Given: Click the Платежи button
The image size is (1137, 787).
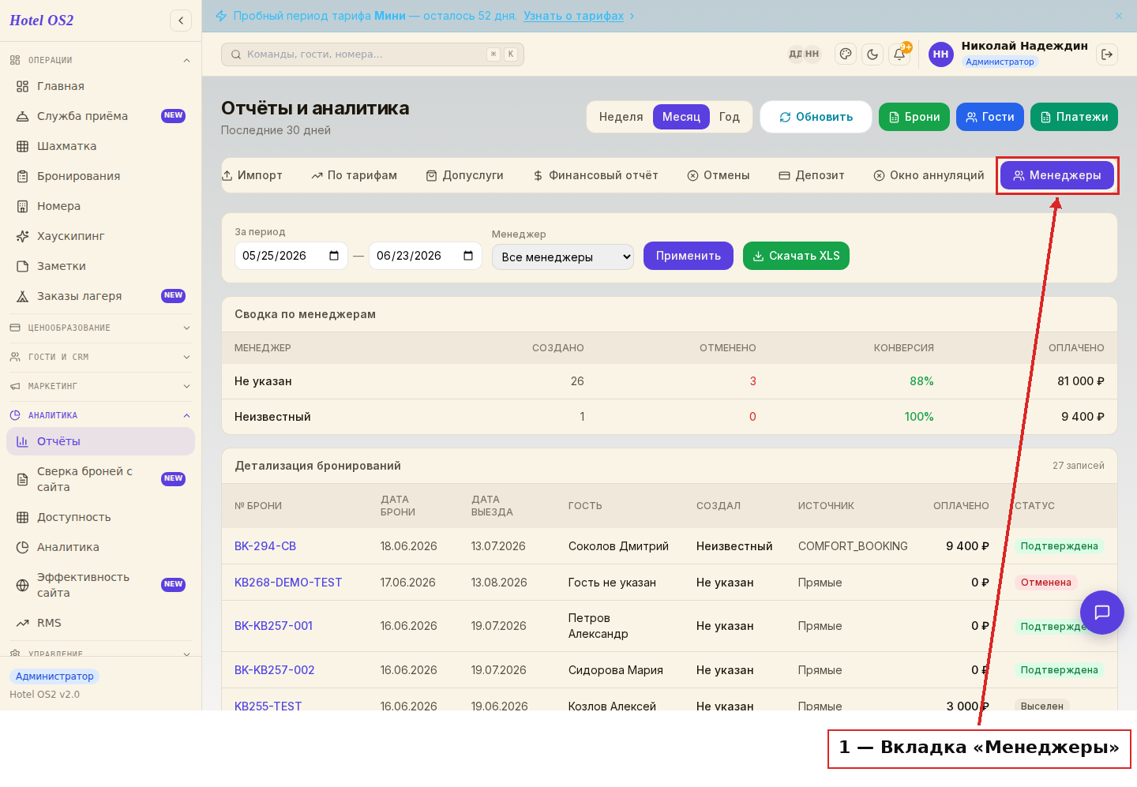Looking at the screenshot, I should pos(1074,117).
